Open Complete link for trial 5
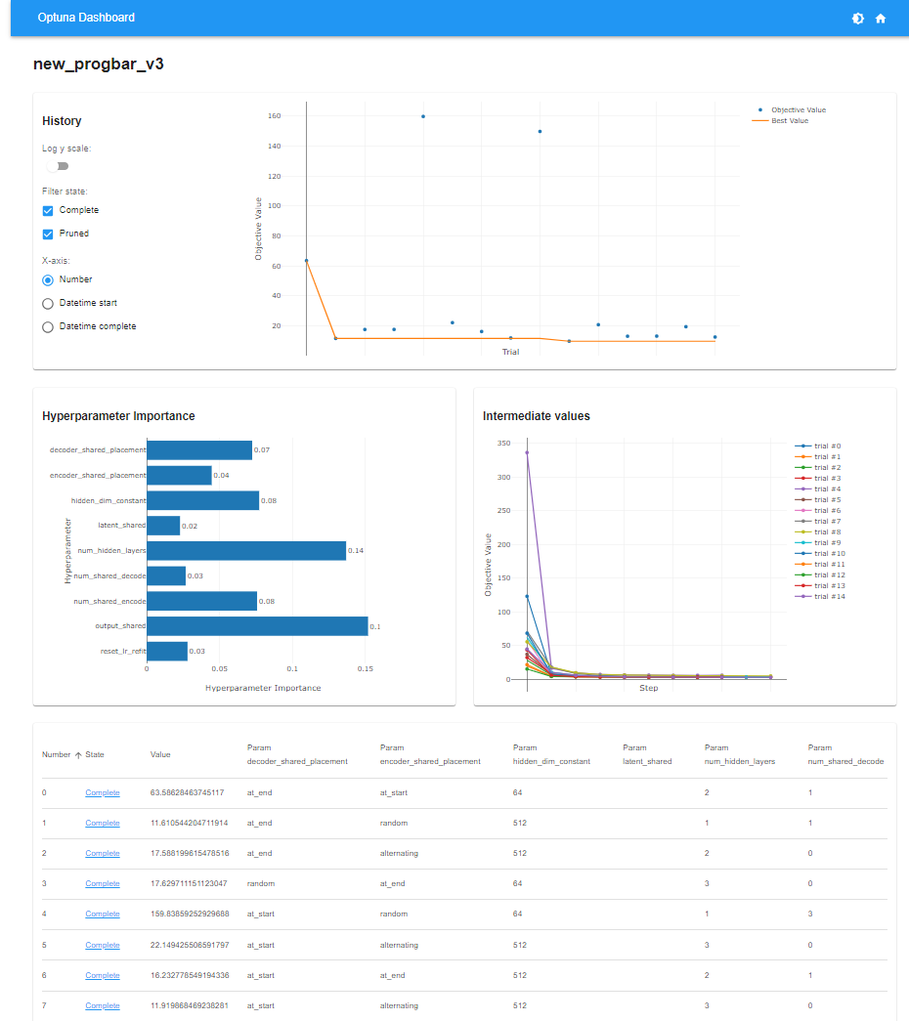The height and width of the screenshot is (1021, 909). (103, 945)
